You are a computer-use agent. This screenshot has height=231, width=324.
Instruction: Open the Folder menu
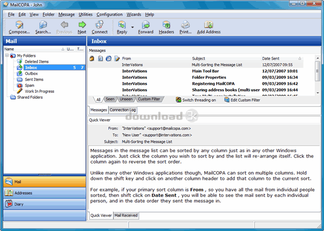(x=49, y=15)
